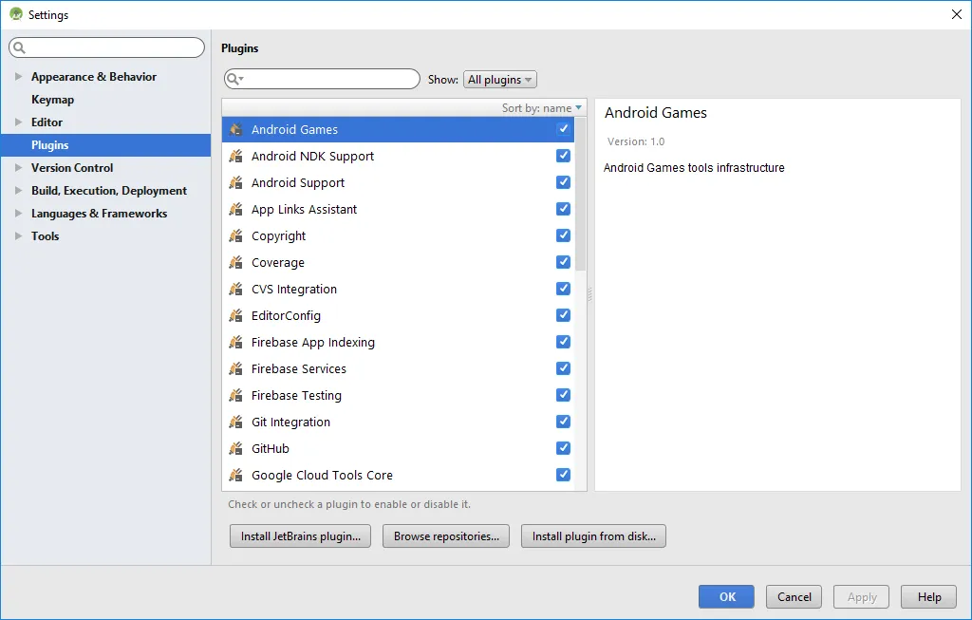972x620 pixels.
Task: Toggle the Android Support plugin checkbox
Action: coord(563,182)
